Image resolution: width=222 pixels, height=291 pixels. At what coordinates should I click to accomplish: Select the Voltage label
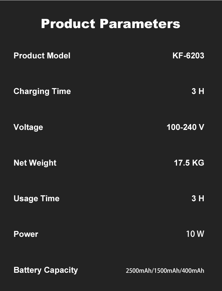(x=28, y=127)
